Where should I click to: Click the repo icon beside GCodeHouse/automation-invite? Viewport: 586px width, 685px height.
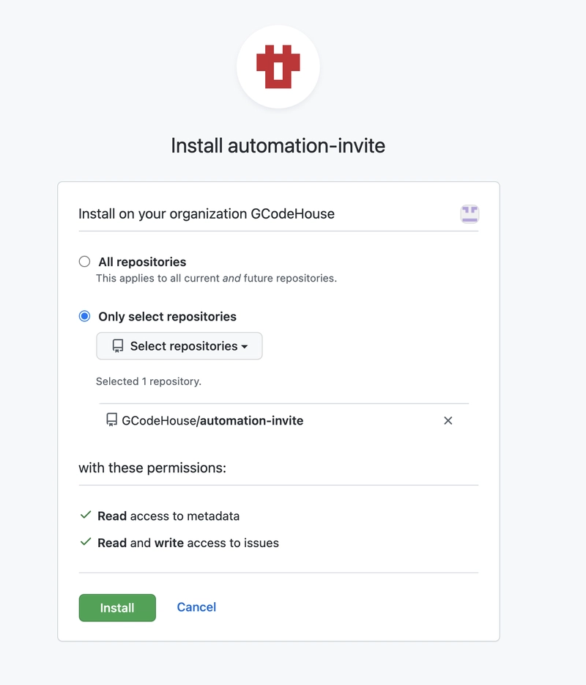[112, 420]
